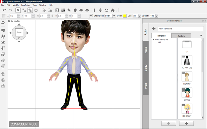Expand the Actor Template breadcrumb arrow
Image resolution: width=207 pixels, height=129 pixels.
(173, 29)
